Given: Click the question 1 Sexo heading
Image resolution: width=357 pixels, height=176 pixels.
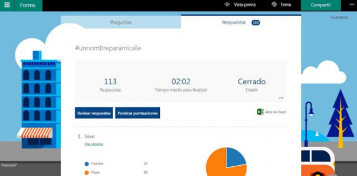Looking at the screenshot, I should [89, 137].
